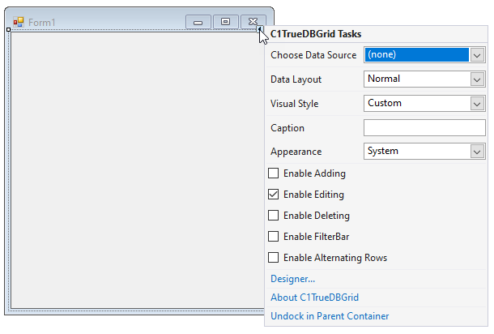Expand the Appearance dropdown list
The image size is (494, 334).
pos(477,152)
